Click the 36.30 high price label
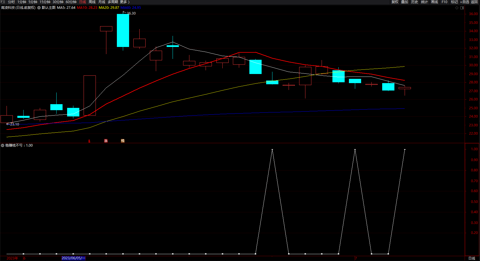The width and height of the screenshot is (480, 261). (131, 13)
